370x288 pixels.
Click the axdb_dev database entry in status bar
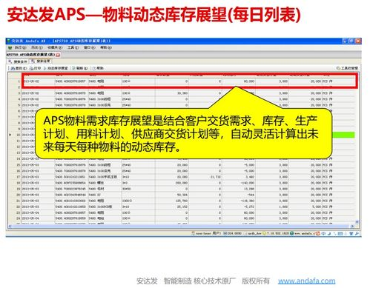pos(253,233)
